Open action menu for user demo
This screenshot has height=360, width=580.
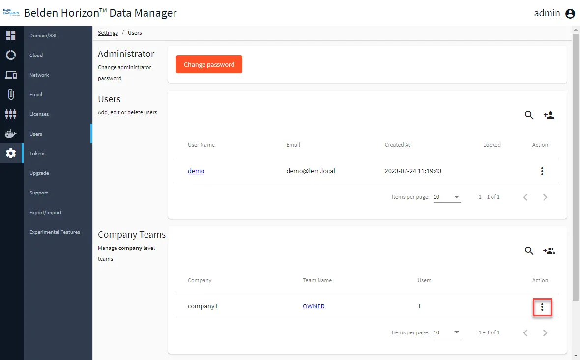click(x=542, y=171)
